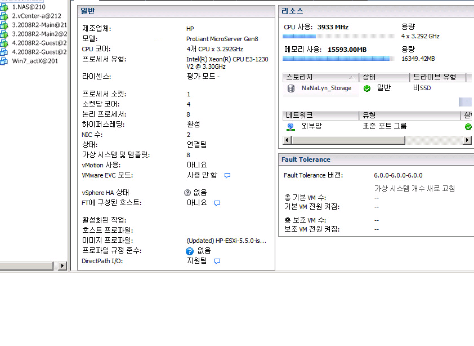Click the 프로파일 규정 준수 blue question icon
474x346 pixels.
click(x=190, y=251)
